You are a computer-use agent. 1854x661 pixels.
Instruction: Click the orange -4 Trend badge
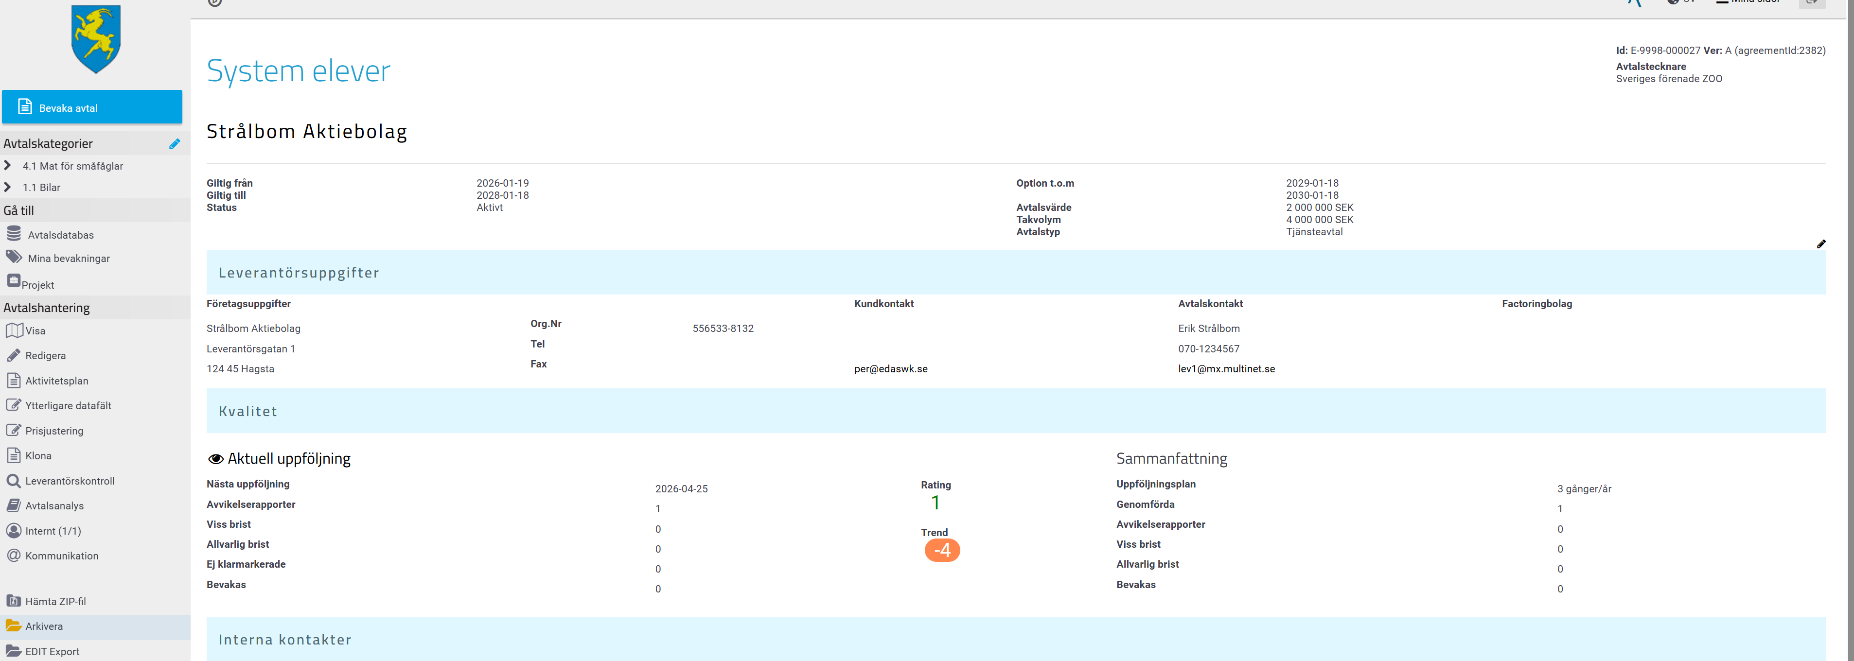pyautogui.click(x=941, y=550)
